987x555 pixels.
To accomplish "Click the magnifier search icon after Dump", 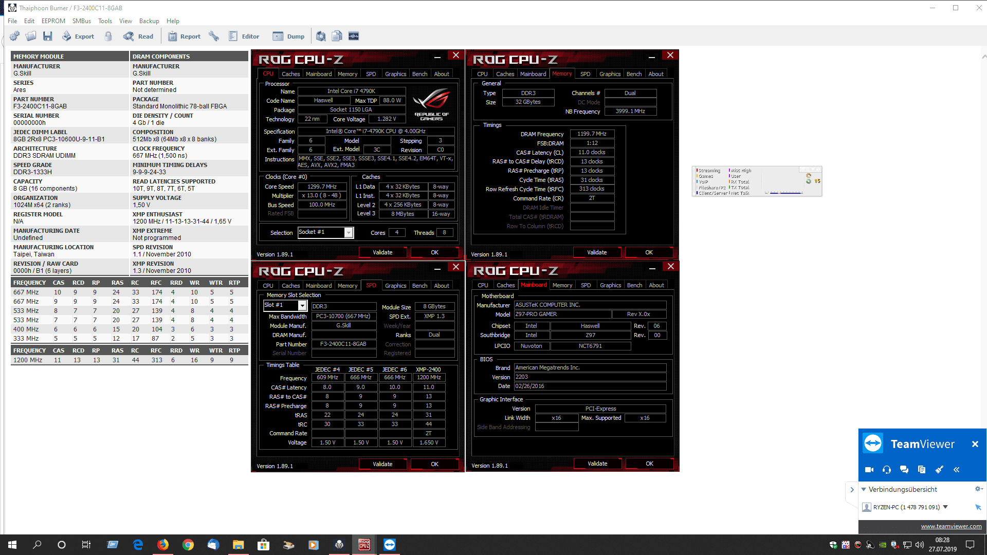I will pyautogui.click(x=321, y=36).
